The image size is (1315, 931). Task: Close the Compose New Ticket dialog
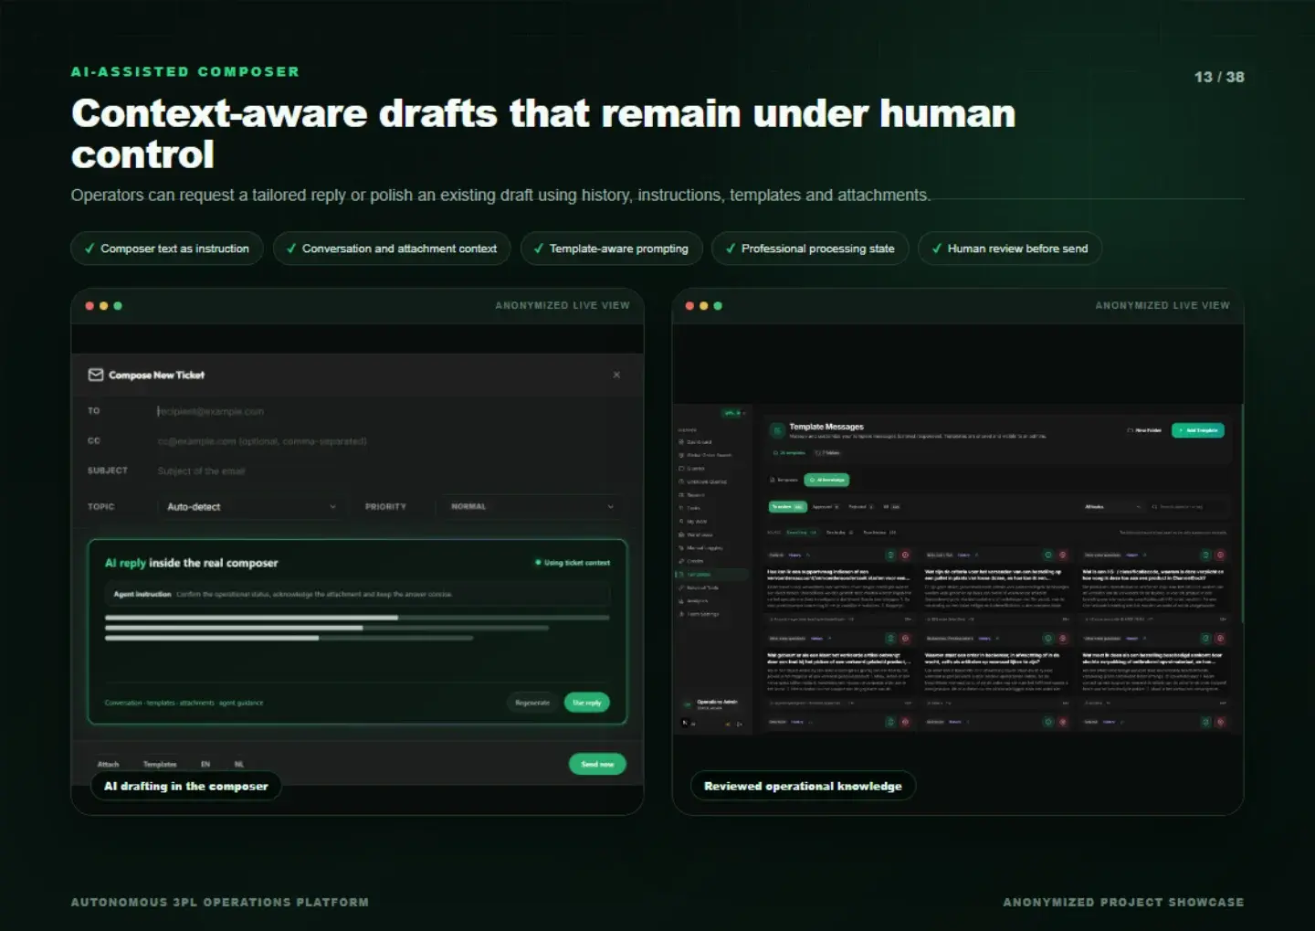[616, 375]
